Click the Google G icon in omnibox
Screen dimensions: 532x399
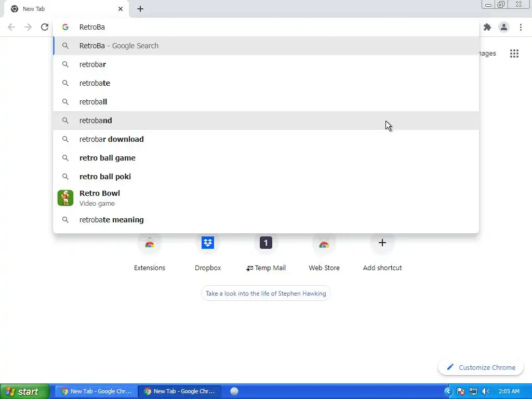pyautogui.click(x=65, y=27)
